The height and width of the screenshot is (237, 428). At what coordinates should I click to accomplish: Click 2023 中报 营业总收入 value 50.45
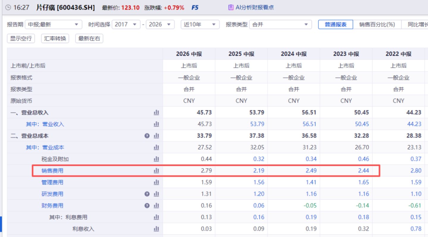point(362,113)
